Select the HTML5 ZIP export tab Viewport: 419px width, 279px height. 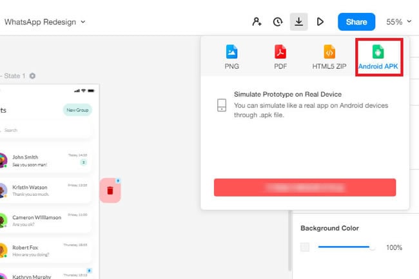(329, 57)
